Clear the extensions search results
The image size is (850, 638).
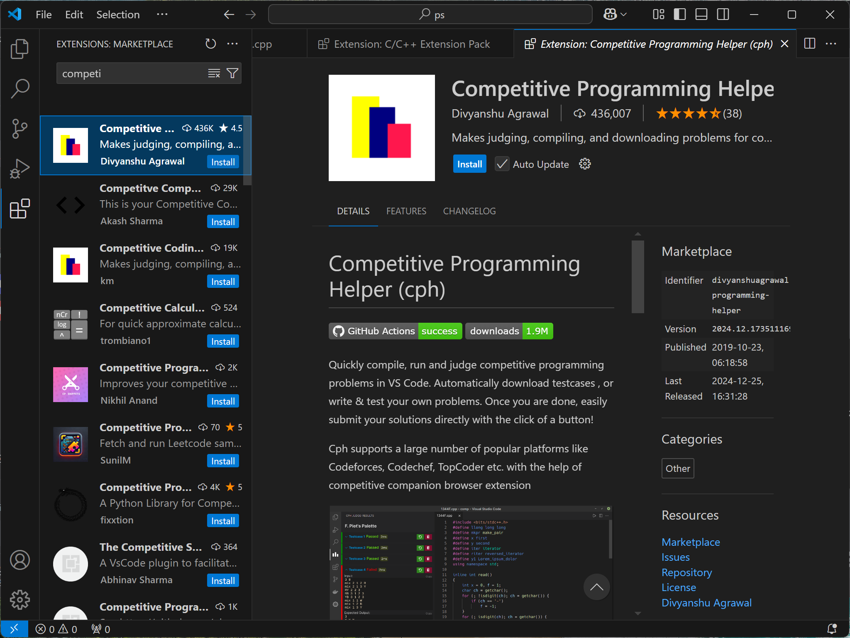click(x=214, y=74)
